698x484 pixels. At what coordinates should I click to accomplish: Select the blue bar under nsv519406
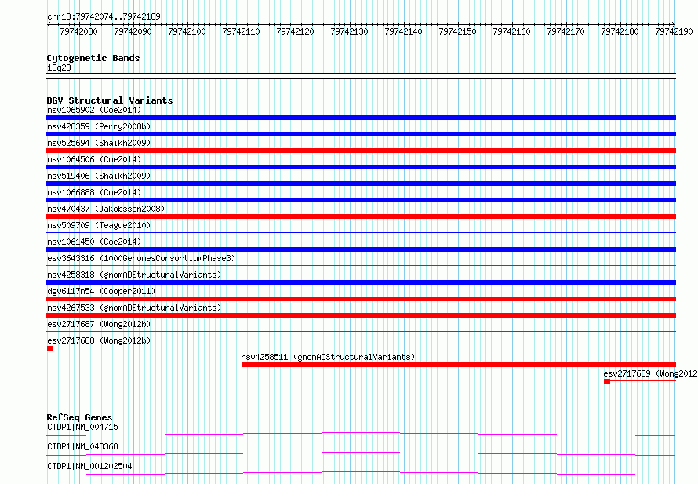[x=361, y=184]
